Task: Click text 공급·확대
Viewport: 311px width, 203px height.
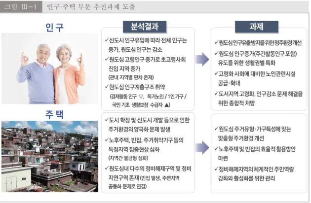Action: click(229, 83)
